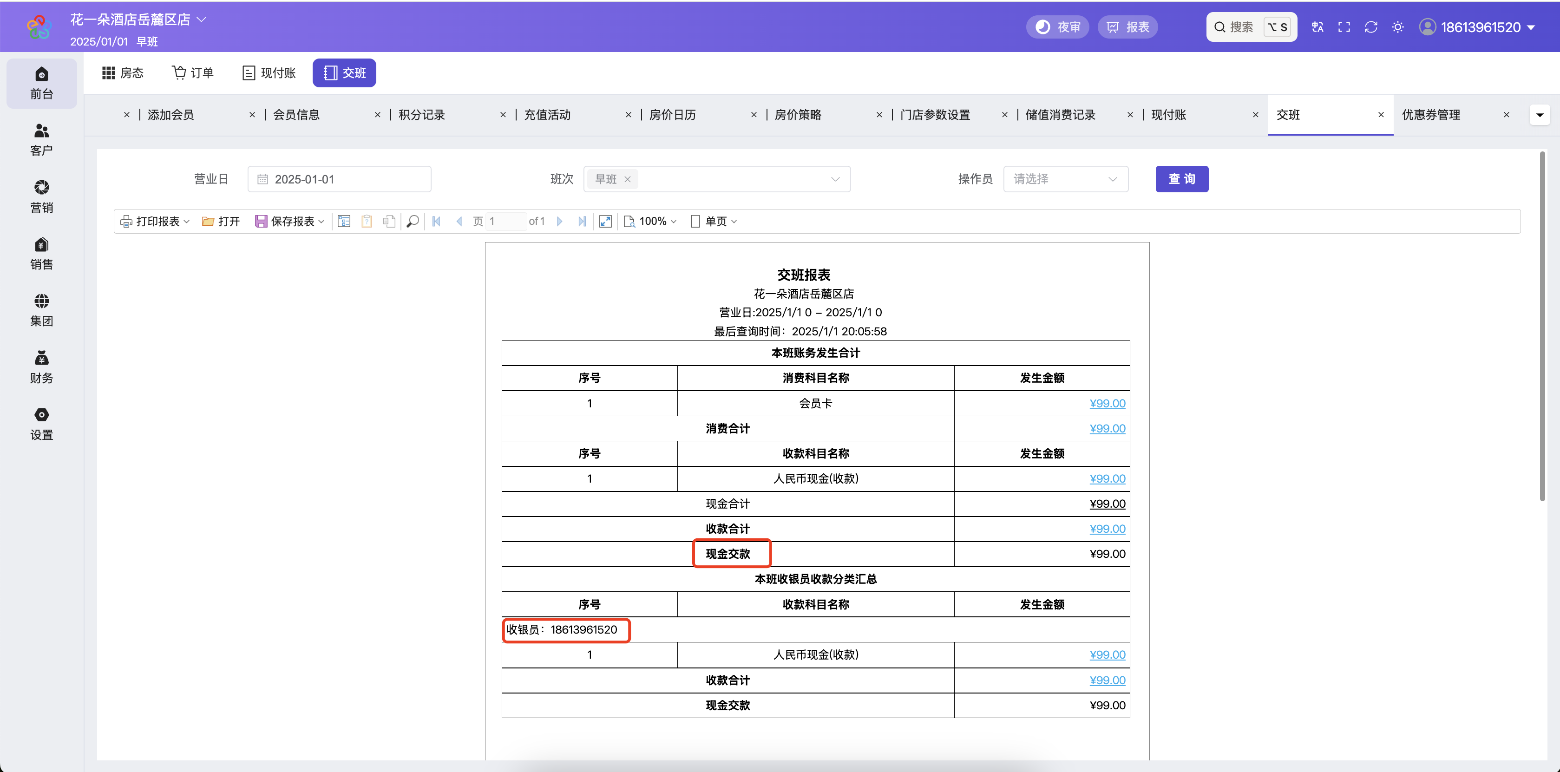Switch to the 房价日历 tab
This screenshot has height=772, width=1560.
[672, 115]
